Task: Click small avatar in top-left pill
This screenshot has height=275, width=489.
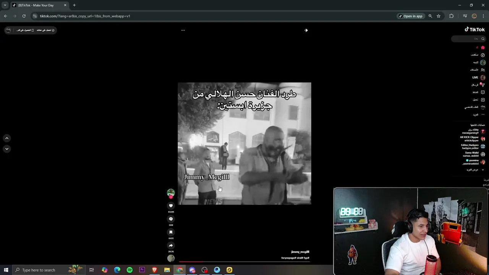Action: pos(8,30)
